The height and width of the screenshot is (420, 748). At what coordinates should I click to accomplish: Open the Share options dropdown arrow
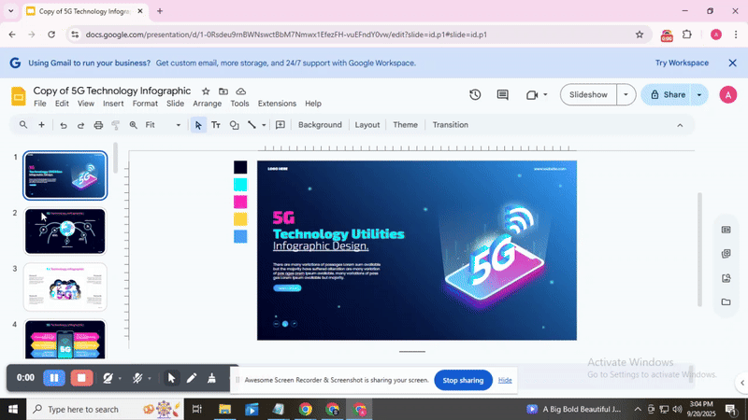[x=699, y=95]
